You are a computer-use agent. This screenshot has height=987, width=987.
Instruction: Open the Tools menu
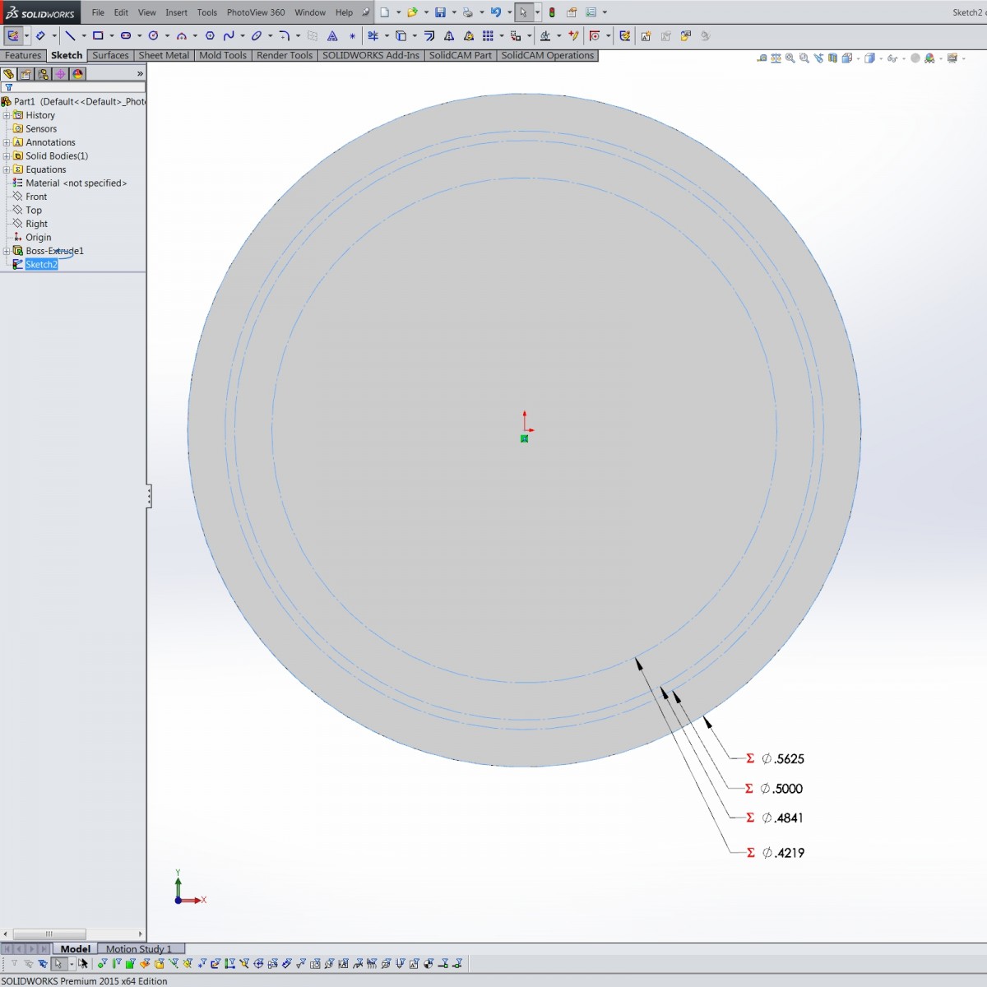tap(206, 12)
